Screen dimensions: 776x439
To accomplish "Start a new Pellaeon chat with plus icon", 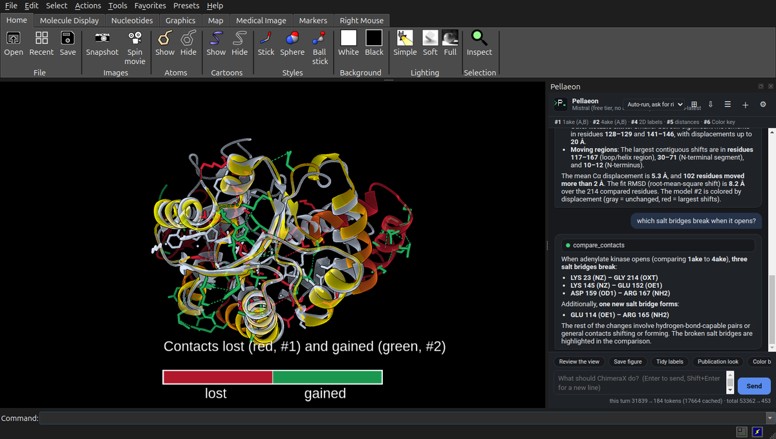I will tap(745, 105).
